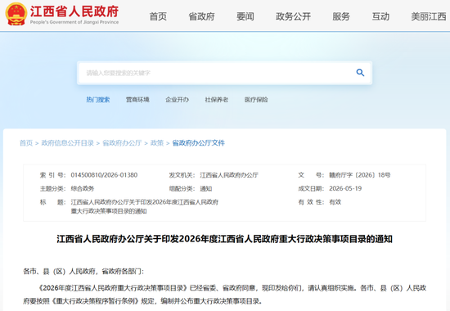This screenshot has height=311, width=450.
Task: Click the magnifier search icon
Action: pos(360,73)
